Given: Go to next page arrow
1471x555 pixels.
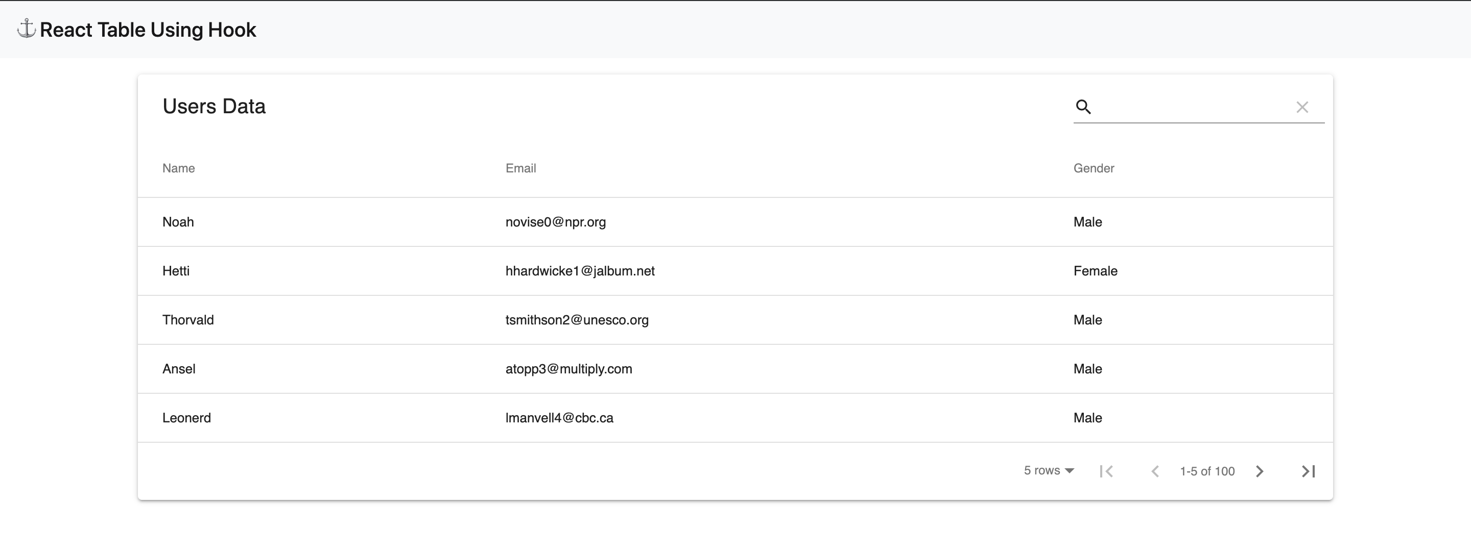Looking at the screenshot, I should 1259,471.
